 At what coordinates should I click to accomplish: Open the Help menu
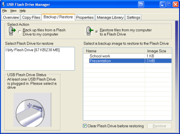(23, 11)
